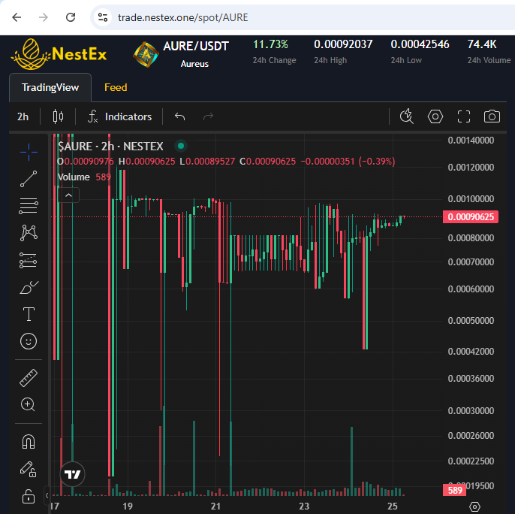Click the date label 19 on time axis
Screen dimensions: 515x514
[128, 506]
